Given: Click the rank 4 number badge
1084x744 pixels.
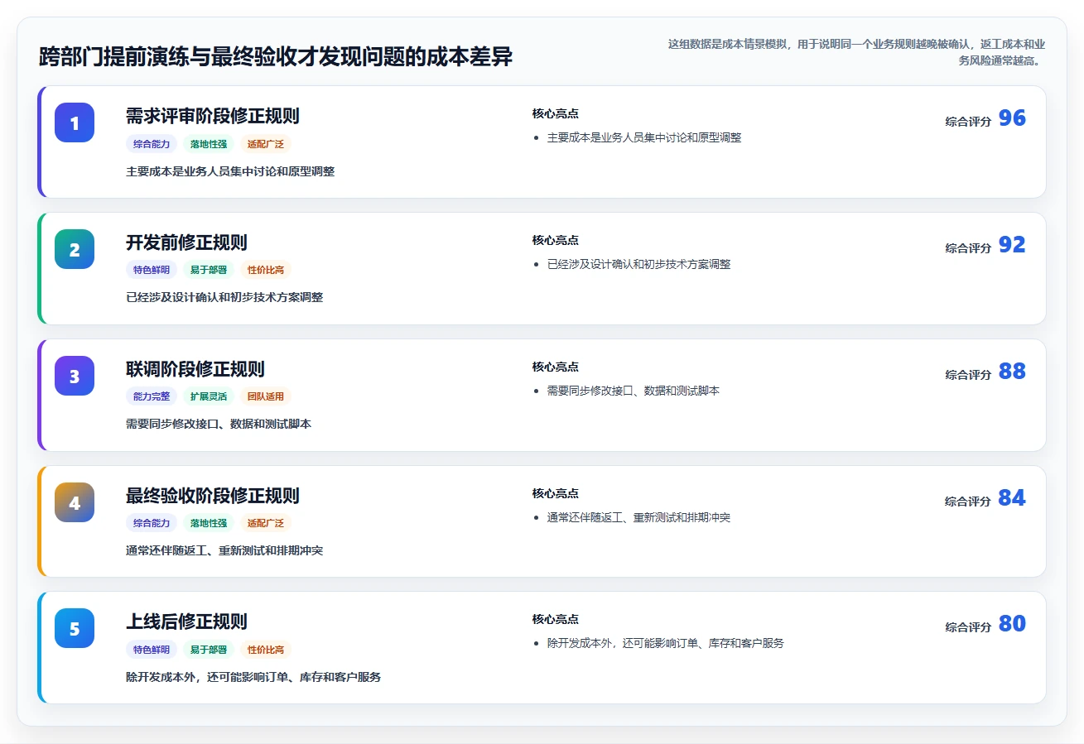Looking at the screenshot, I should point(75,502).
